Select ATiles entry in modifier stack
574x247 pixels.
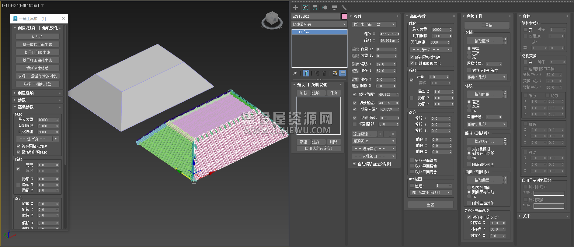coord(319,32)
